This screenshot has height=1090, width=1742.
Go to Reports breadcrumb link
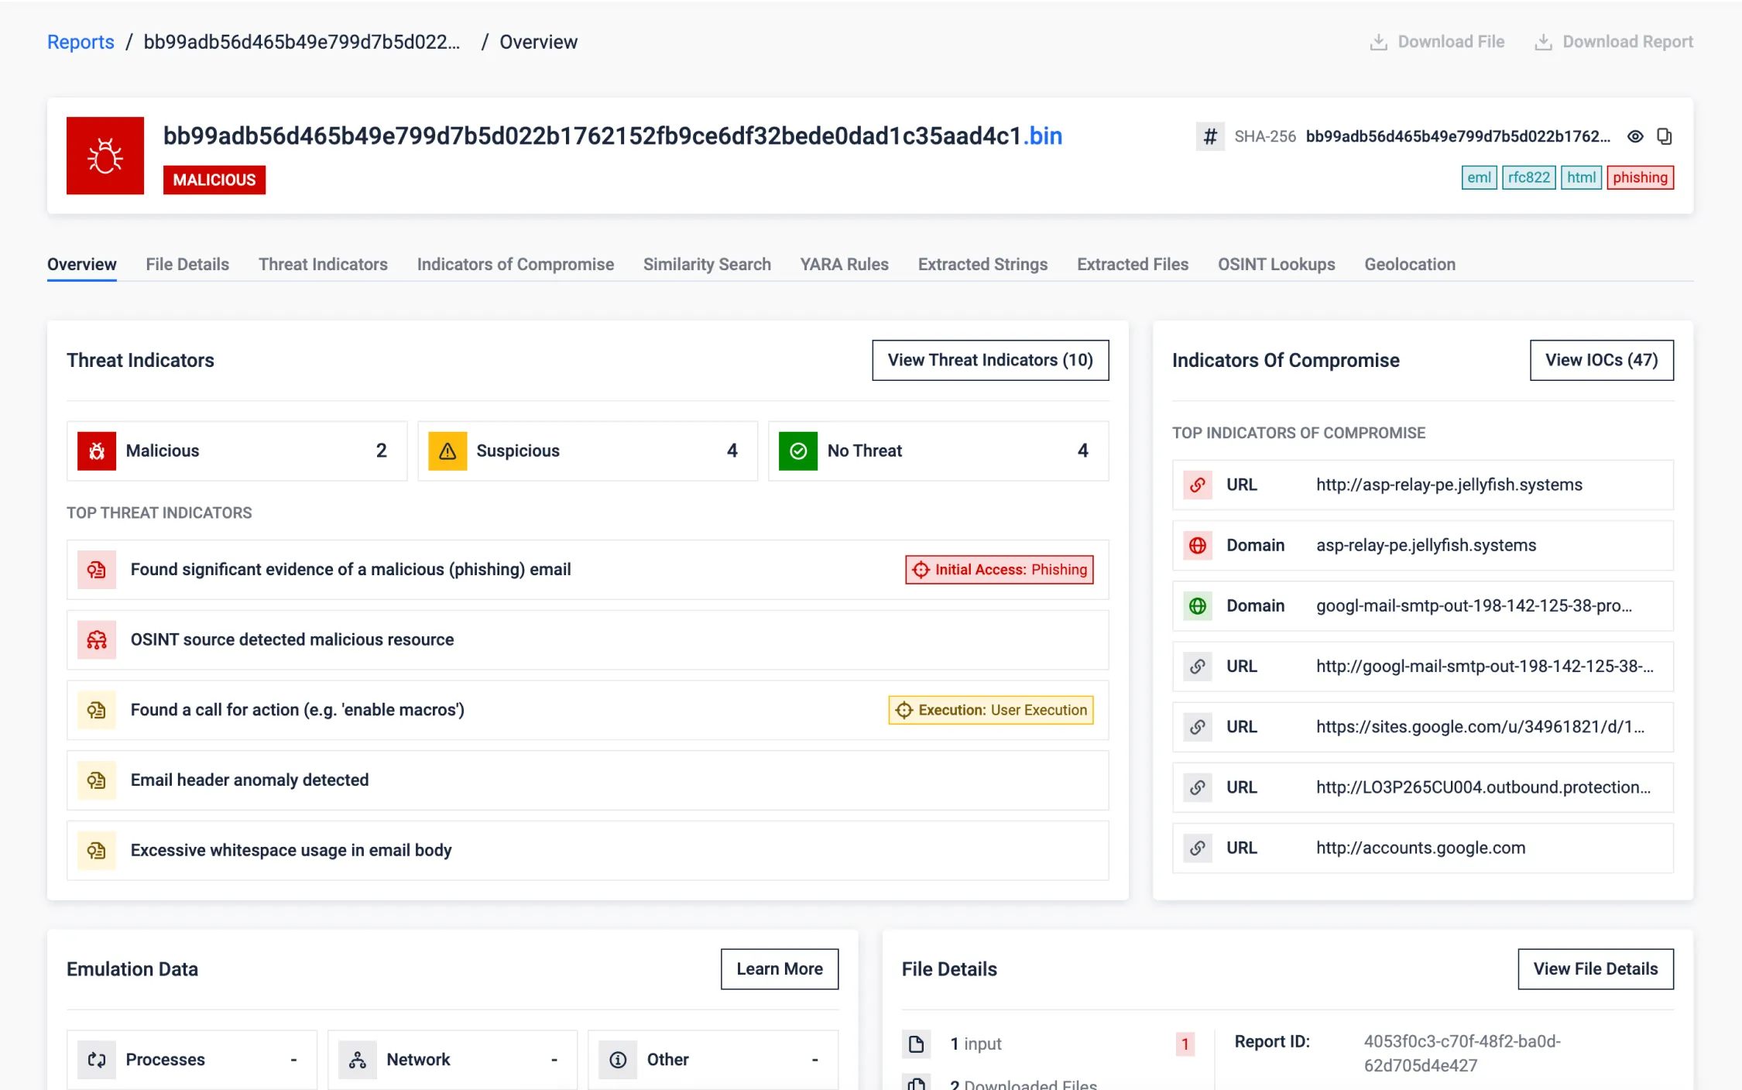(81, 42)
